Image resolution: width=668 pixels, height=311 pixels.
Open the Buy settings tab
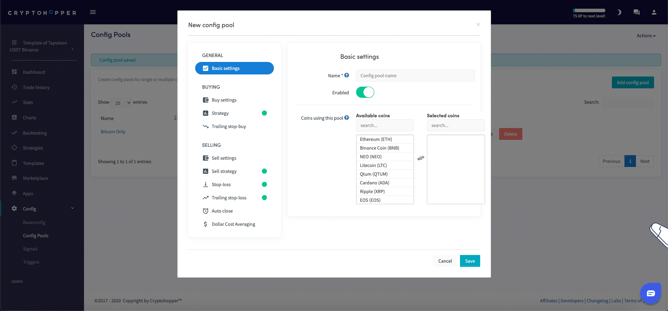[x=234, y=100]
